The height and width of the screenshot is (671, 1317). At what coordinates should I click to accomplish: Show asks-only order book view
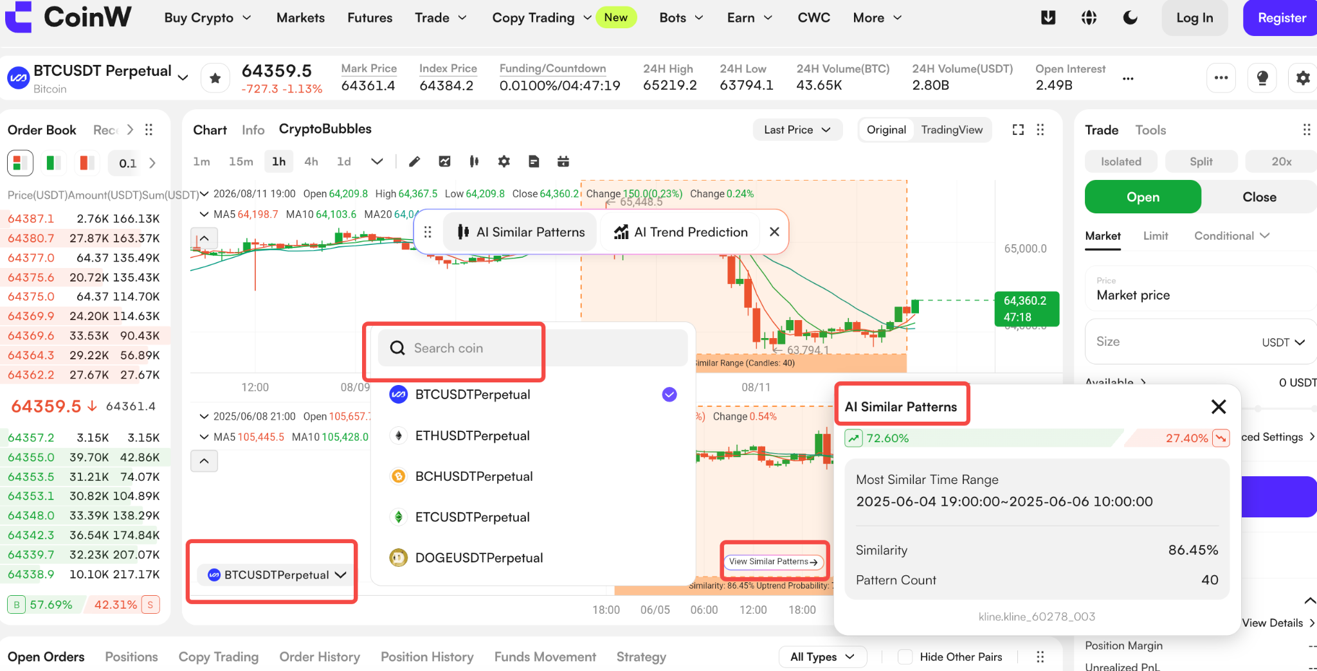(86, 163)
